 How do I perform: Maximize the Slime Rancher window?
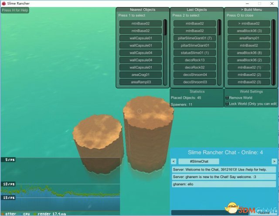point(260,3)
